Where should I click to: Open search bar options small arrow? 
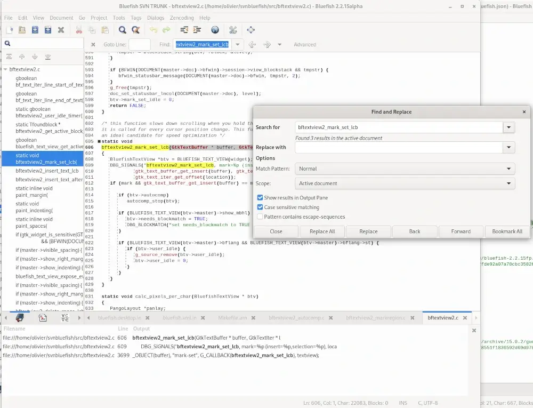(x=279, y=45)
